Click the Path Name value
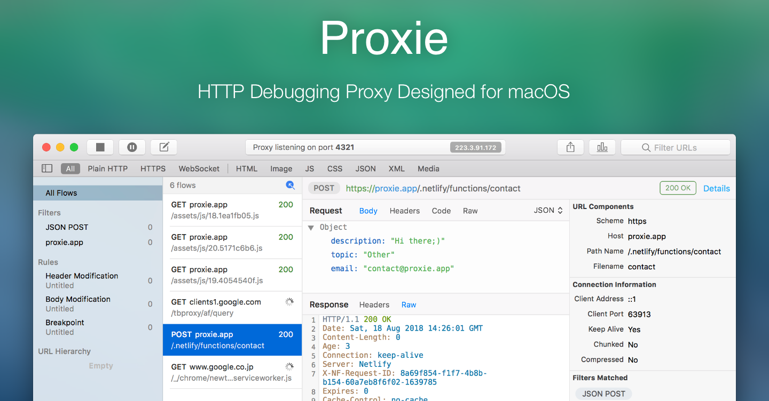 (x=674, y=252)
